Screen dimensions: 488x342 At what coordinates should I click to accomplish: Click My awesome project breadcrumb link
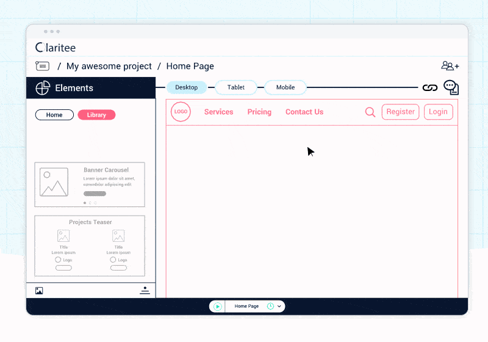coord(109,66)
